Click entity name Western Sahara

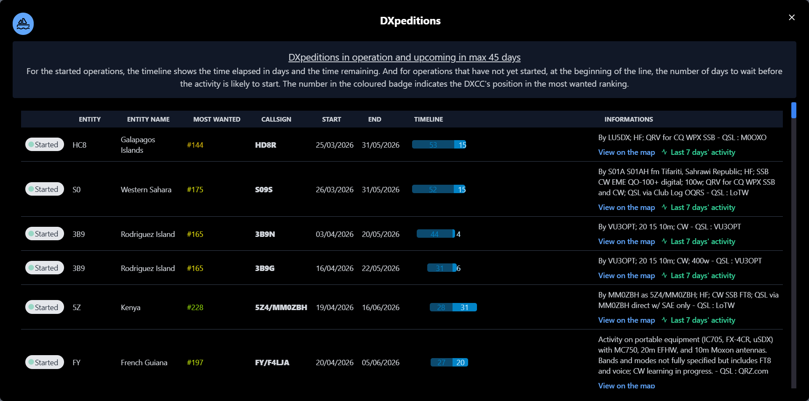click(146, 189)
